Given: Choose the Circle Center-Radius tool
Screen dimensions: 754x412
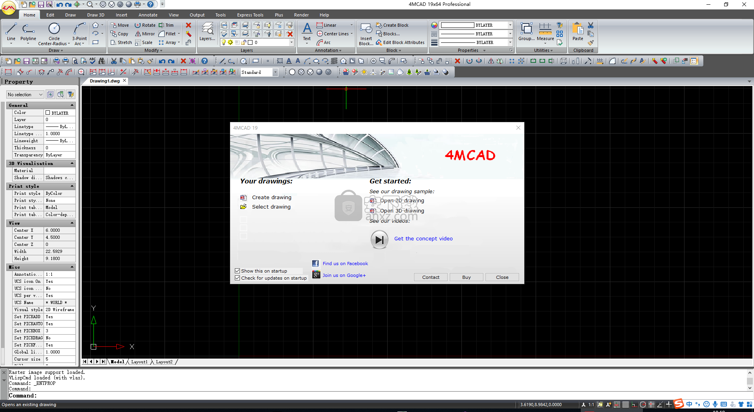Looking at the screenshot, I should click(54, 34).
